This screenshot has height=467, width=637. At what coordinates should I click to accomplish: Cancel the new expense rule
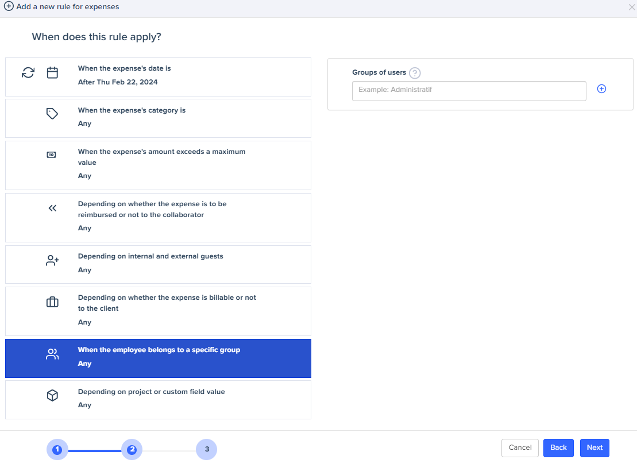(520, 448)
